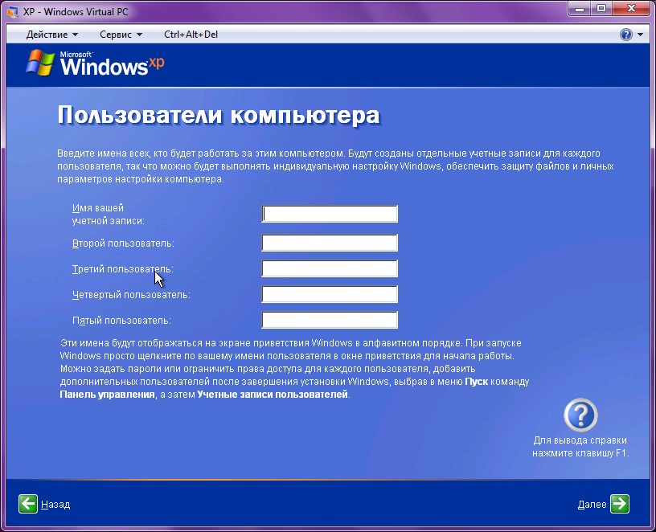
Task: Click the bold Пуск text
Action: [x=477, y=382]
